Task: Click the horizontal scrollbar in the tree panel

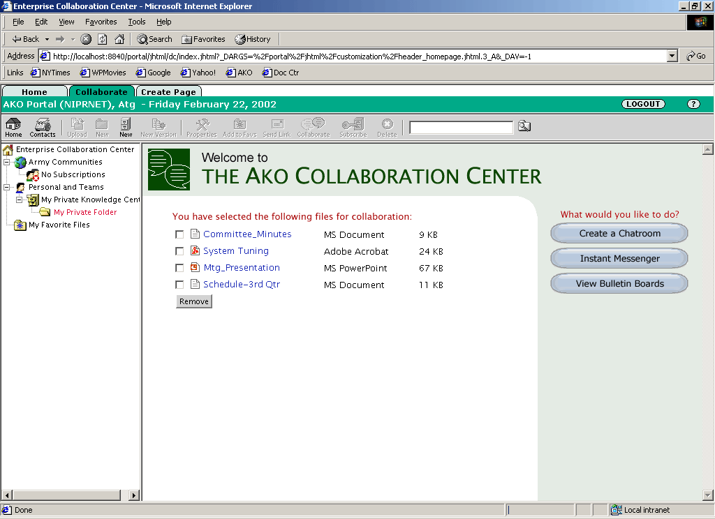Action: (70, 495)
